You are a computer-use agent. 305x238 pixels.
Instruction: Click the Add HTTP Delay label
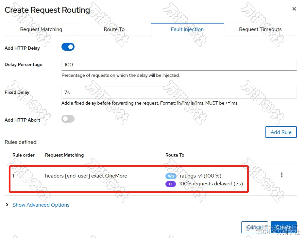22,48
